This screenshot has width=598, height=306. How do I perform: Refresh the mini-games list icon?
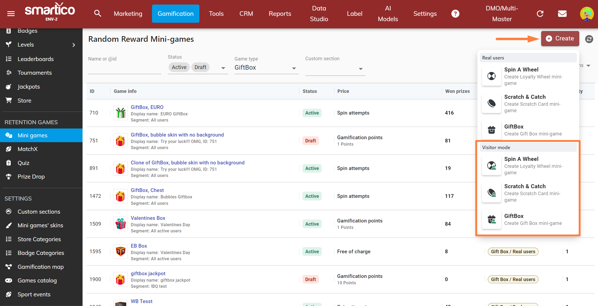click(x=589, y=39)
